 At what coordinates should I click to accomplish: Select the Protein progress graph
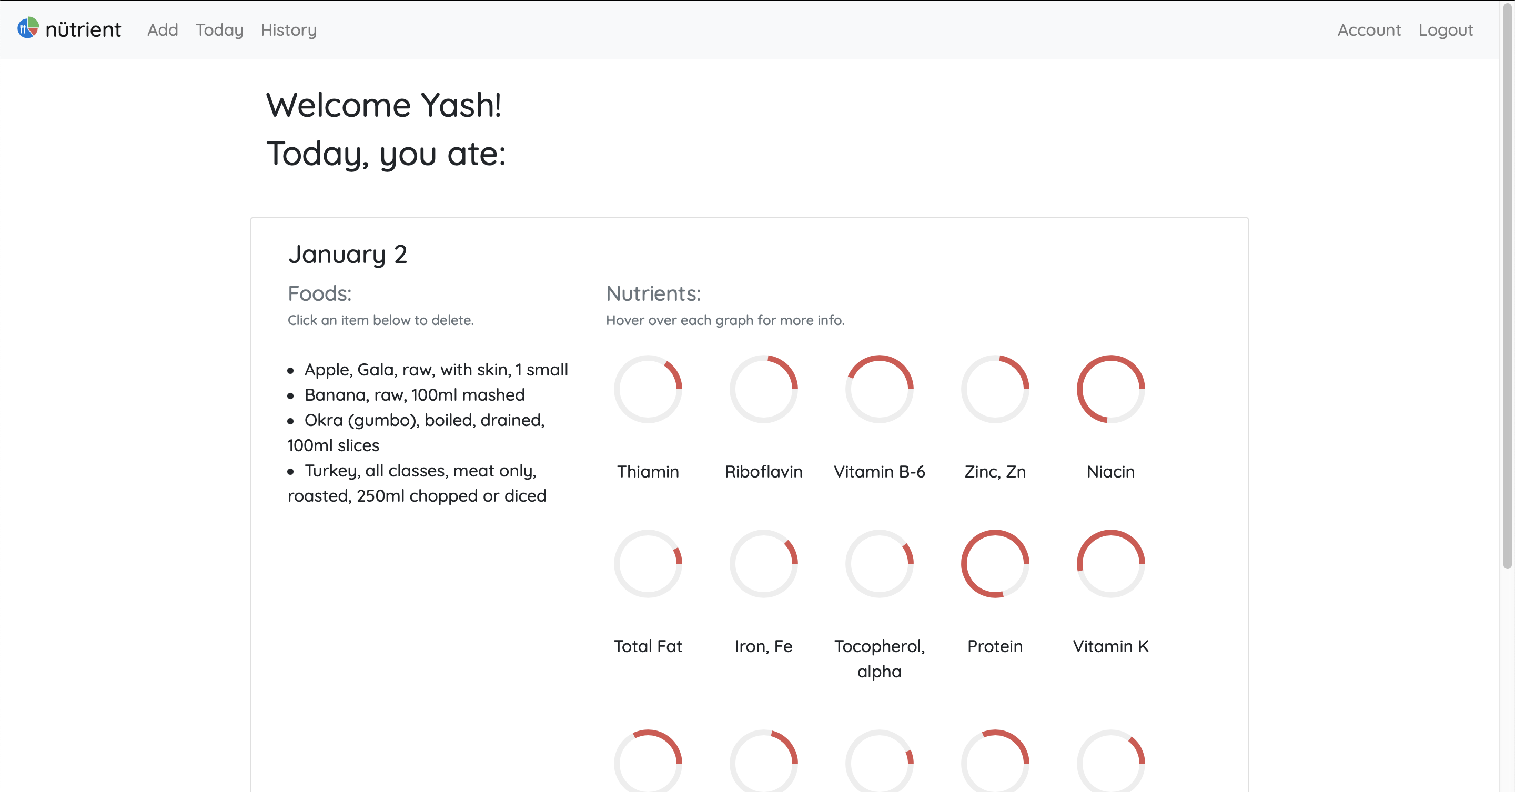pyautogui.click(x=995, y=563)
